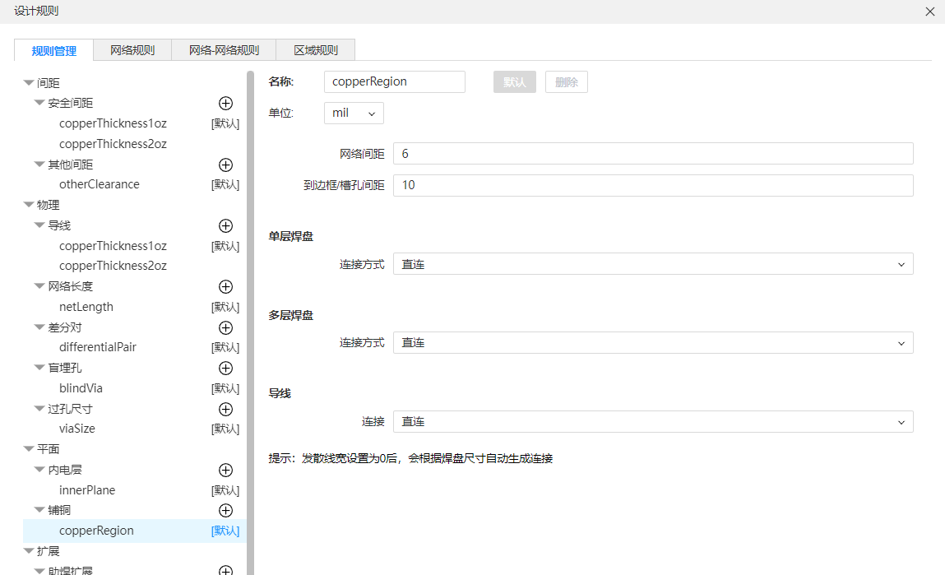Click the add icon beside 差分对

point(225,327)
